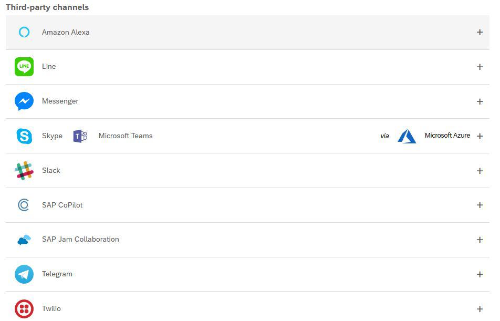The image size is (500, 321).
Task: Expand the Amazon Alexa channel row
Action: pyautogui.click(x=480, y=33)
